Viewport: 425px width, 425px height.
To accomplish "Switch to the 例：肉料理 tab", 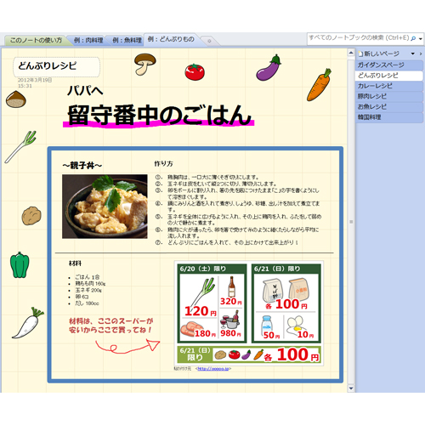I will pyautogui.click(x=88, y=40).
